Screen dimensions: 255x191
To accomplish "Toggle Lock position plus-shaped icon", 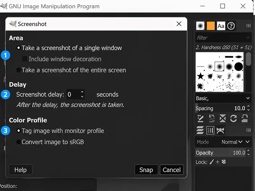I will point(218,162).
